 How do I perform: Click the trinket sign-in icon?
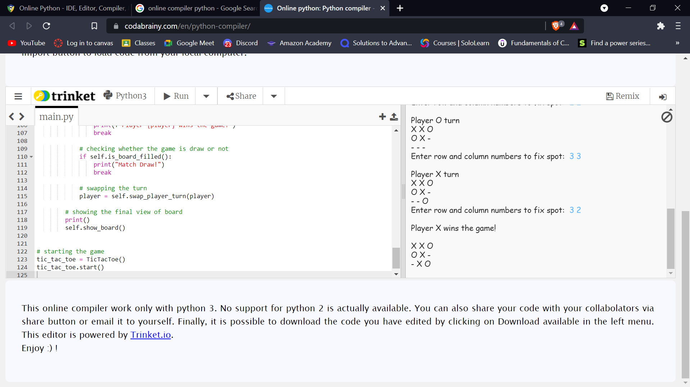pos(663,97)
